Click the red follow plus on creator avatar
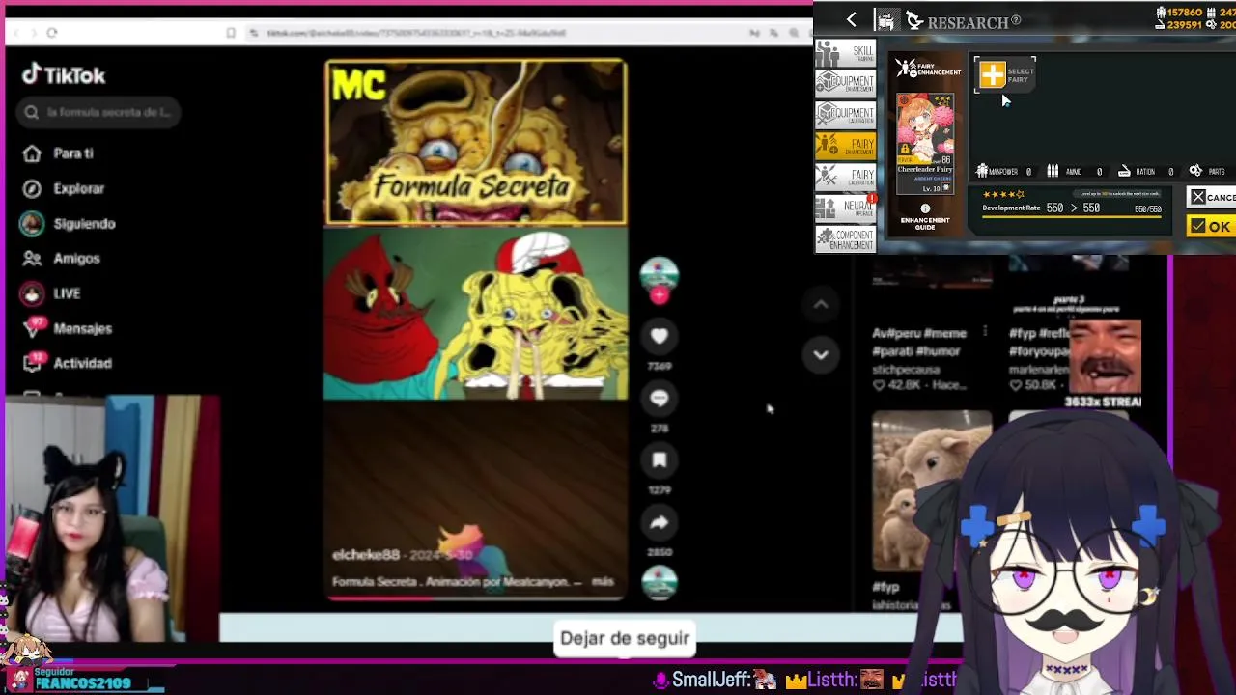 click(660, 295)
